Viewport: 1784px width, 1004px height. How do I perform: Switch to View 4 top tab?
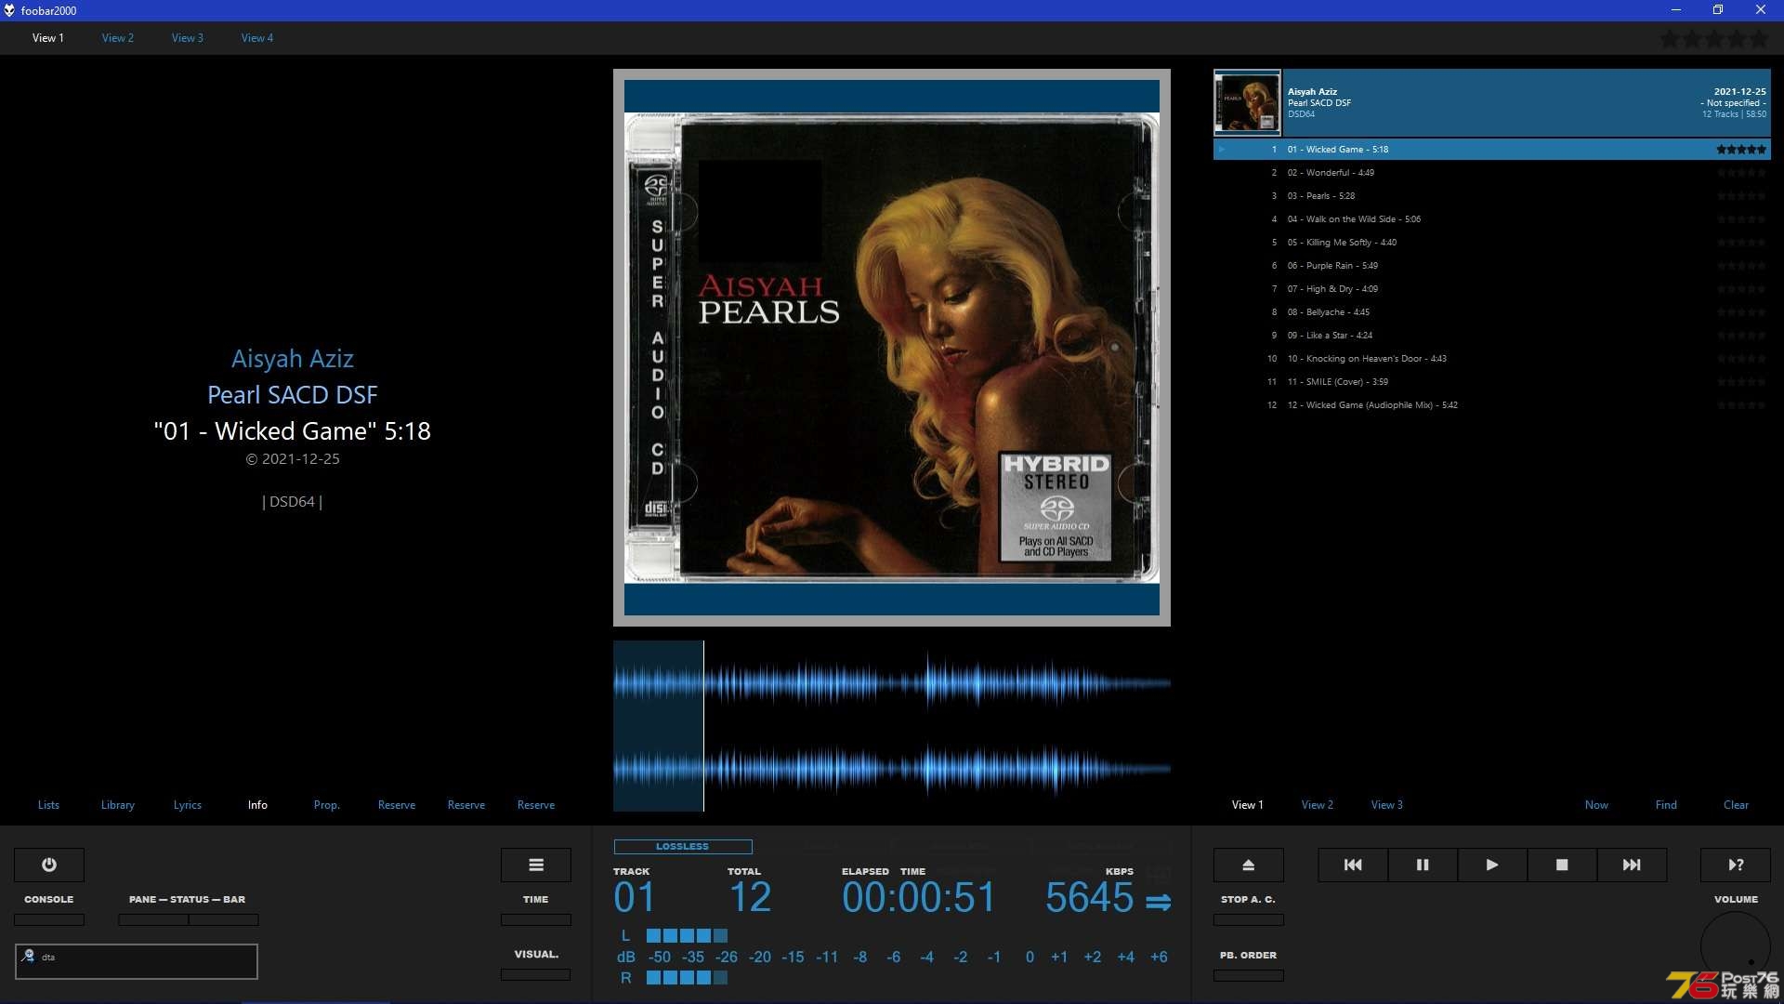point(257,38)
